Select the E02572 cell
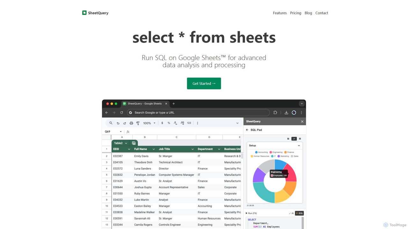 point(122,169)
